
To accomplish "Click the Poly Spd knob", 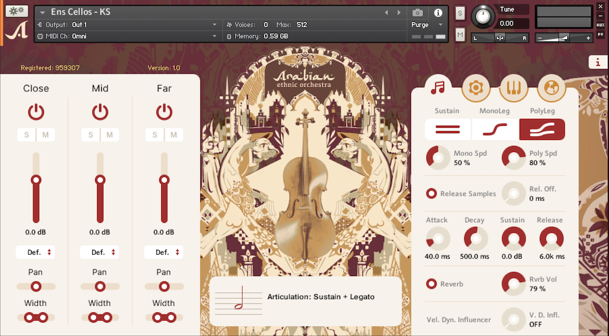I will pyautogui.click(x=513, y=158).
